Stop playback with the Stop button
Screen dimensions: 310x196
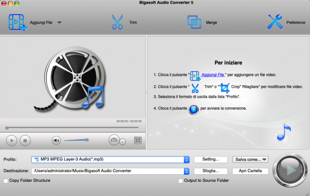(x=25, y=140)
